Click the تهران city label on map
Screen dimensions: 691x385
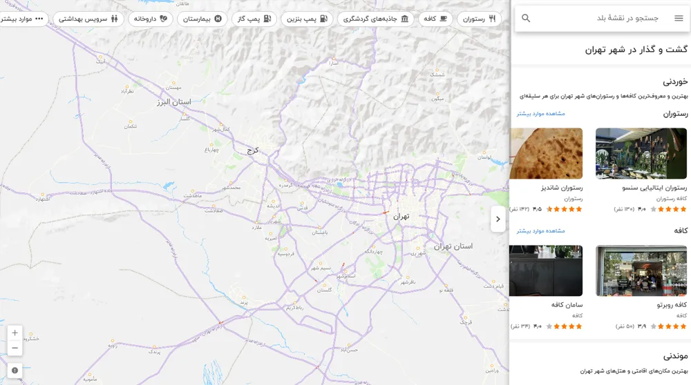pyautogui.click(x=401, y=217)
